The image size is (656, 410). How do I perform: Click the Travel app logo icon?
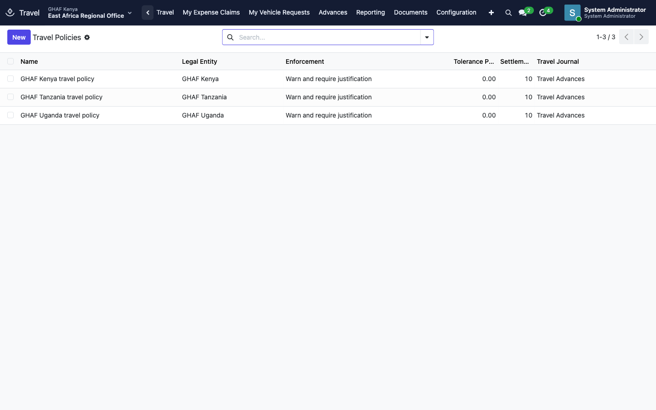[10, 13]
